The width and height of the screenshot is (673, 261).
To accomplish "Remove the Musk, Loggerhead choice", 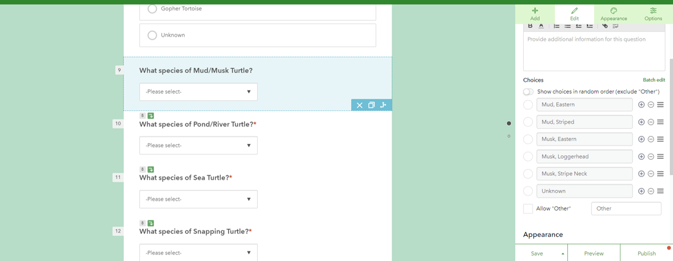I will point(650,157).
